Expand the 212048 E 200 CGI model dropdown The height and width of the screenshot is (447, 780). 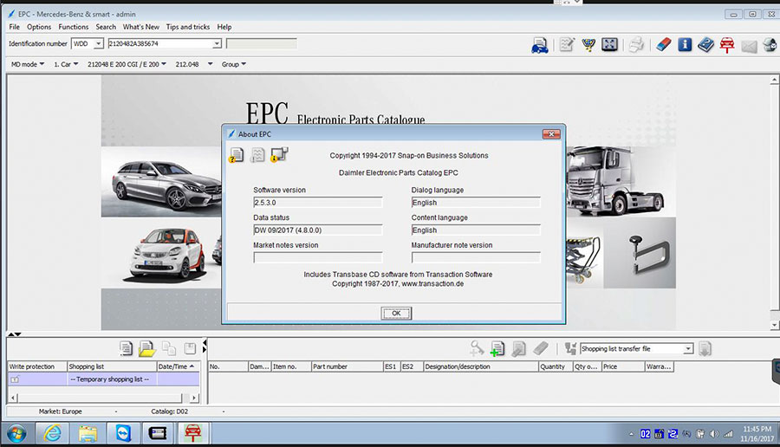127,64
